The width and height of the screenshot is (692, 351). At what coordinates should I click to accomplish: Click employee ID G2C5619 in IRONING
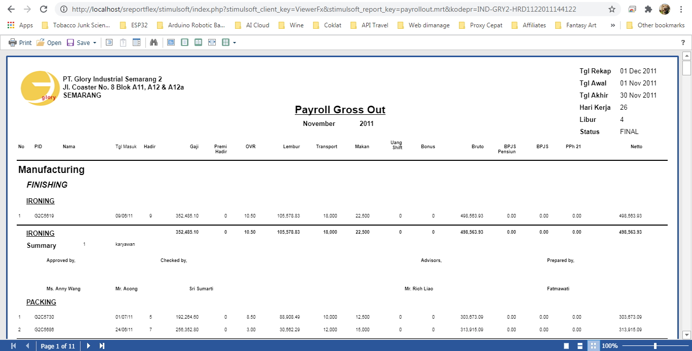tap(44, 216)
